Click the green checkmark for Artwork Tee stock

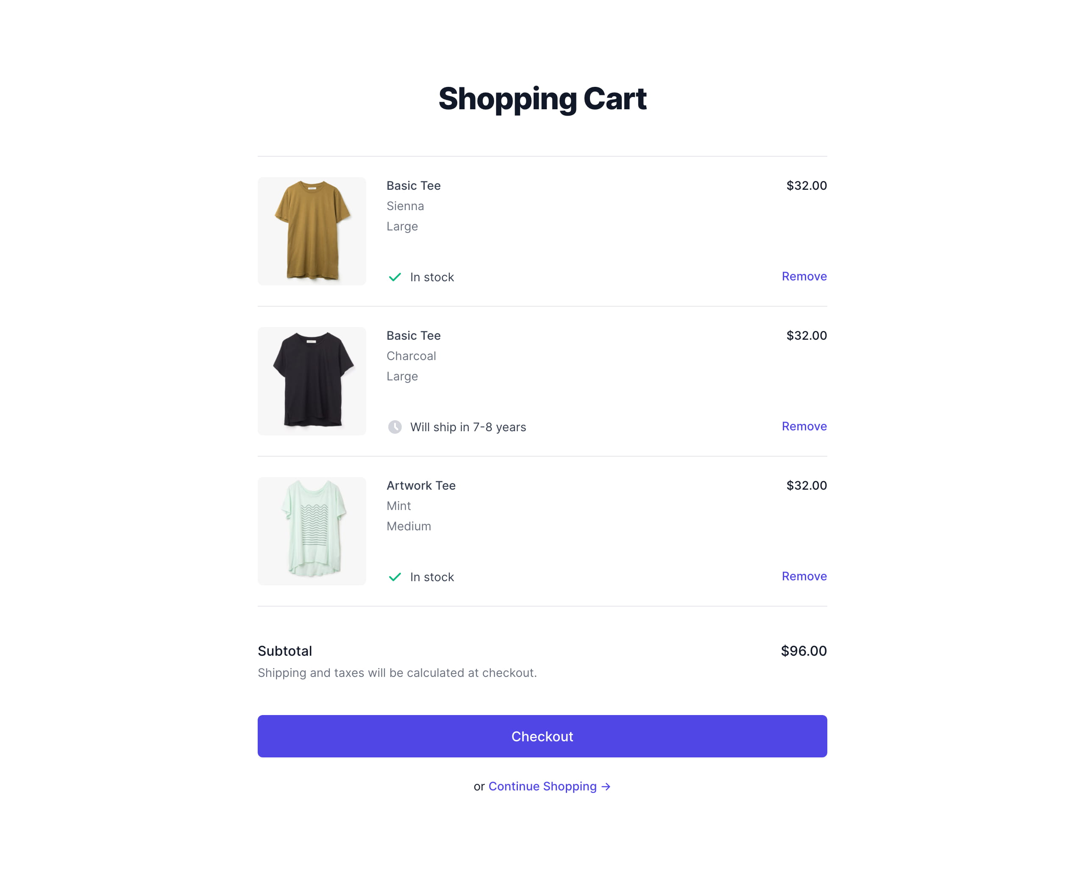[x=395, y=577]
